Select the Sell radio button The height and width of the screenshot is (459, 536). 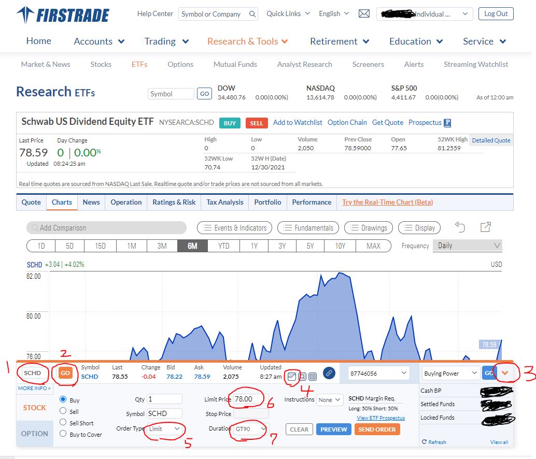(x=63, y=410)
